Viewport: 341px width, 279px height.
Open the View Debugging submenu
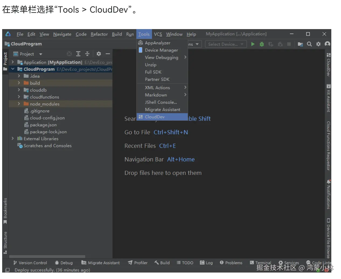(162, 57)
